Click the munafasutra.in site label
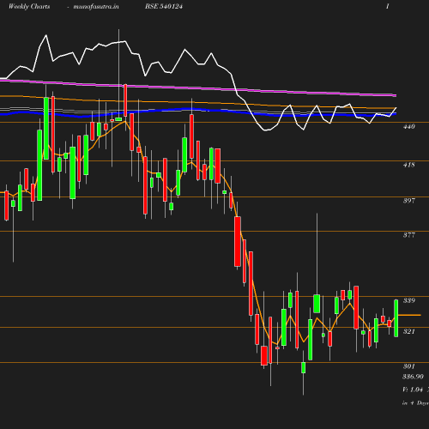Image resolution: width=429 pixels, height=429 pixels. coord(96,6)
